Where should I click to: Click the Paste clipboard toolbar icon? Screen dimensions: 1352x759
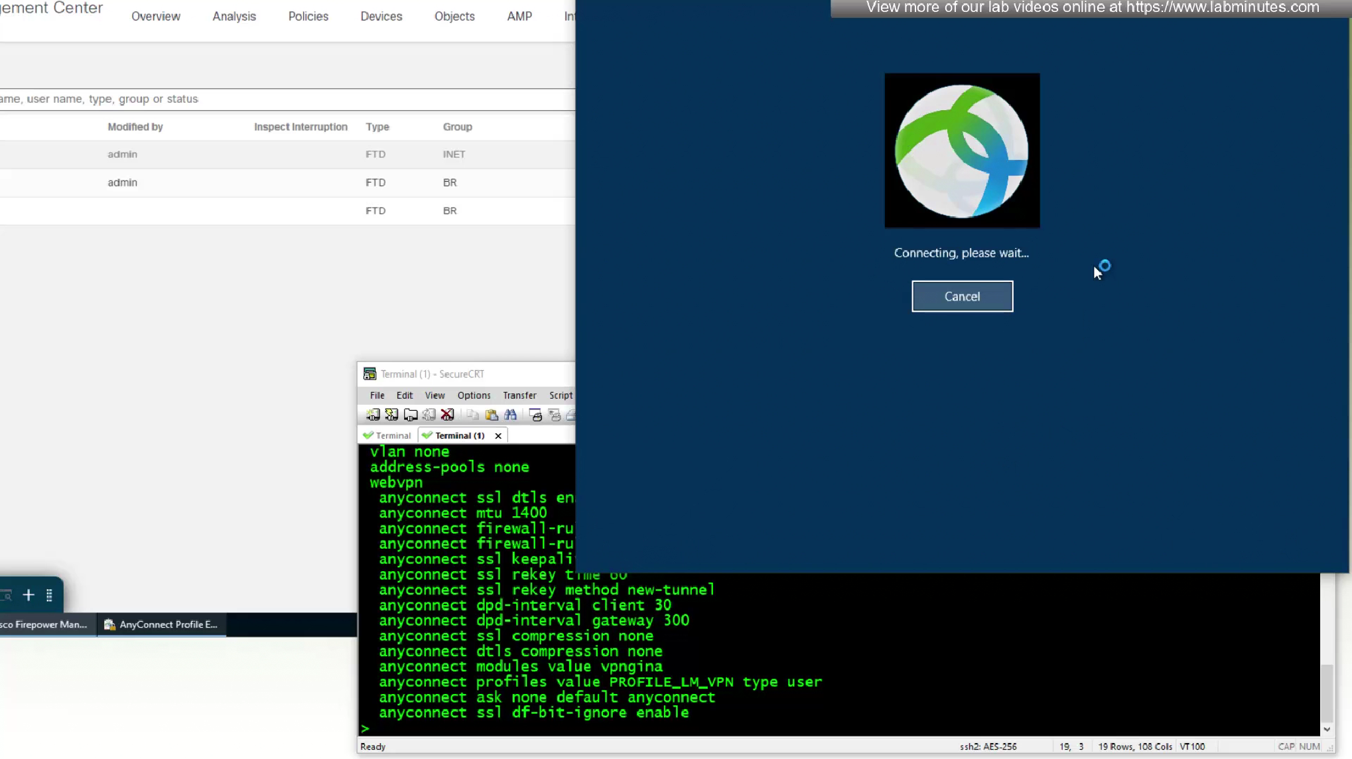click(x=492, y=415)
